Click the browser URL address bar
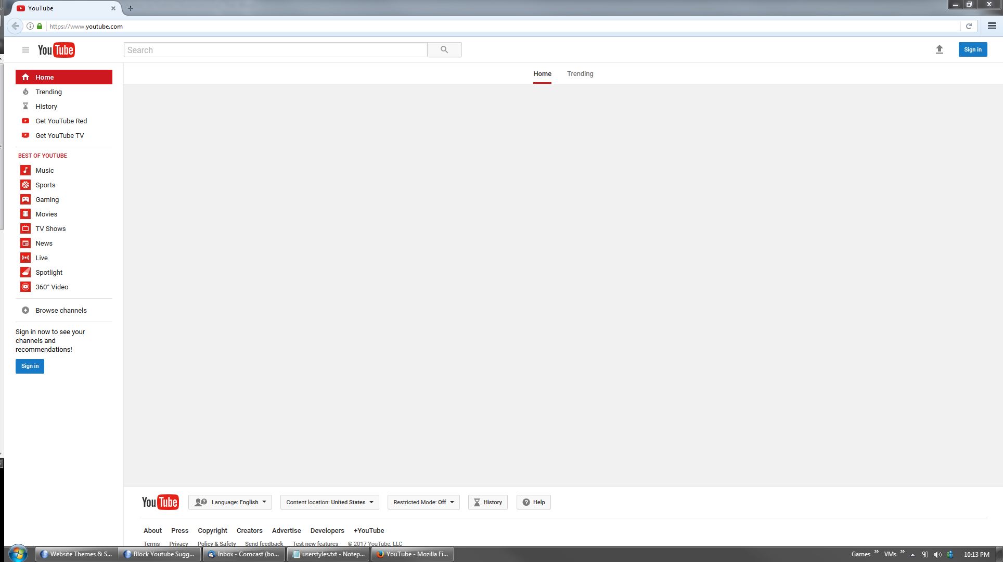1003x562 pixels. [503, 26]
